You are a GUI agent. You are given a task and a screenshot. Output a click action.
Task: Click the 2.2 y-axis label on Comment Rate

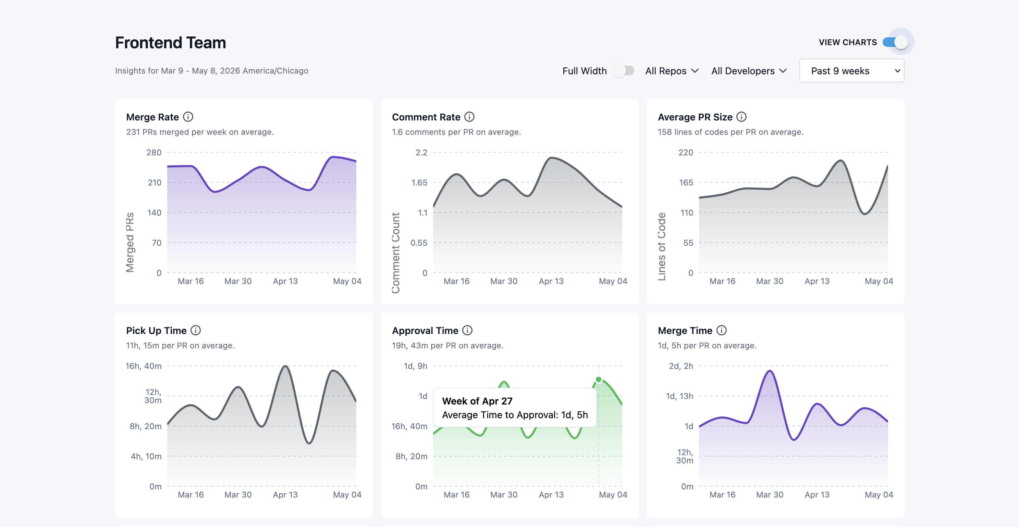click(x=421, y=153)
